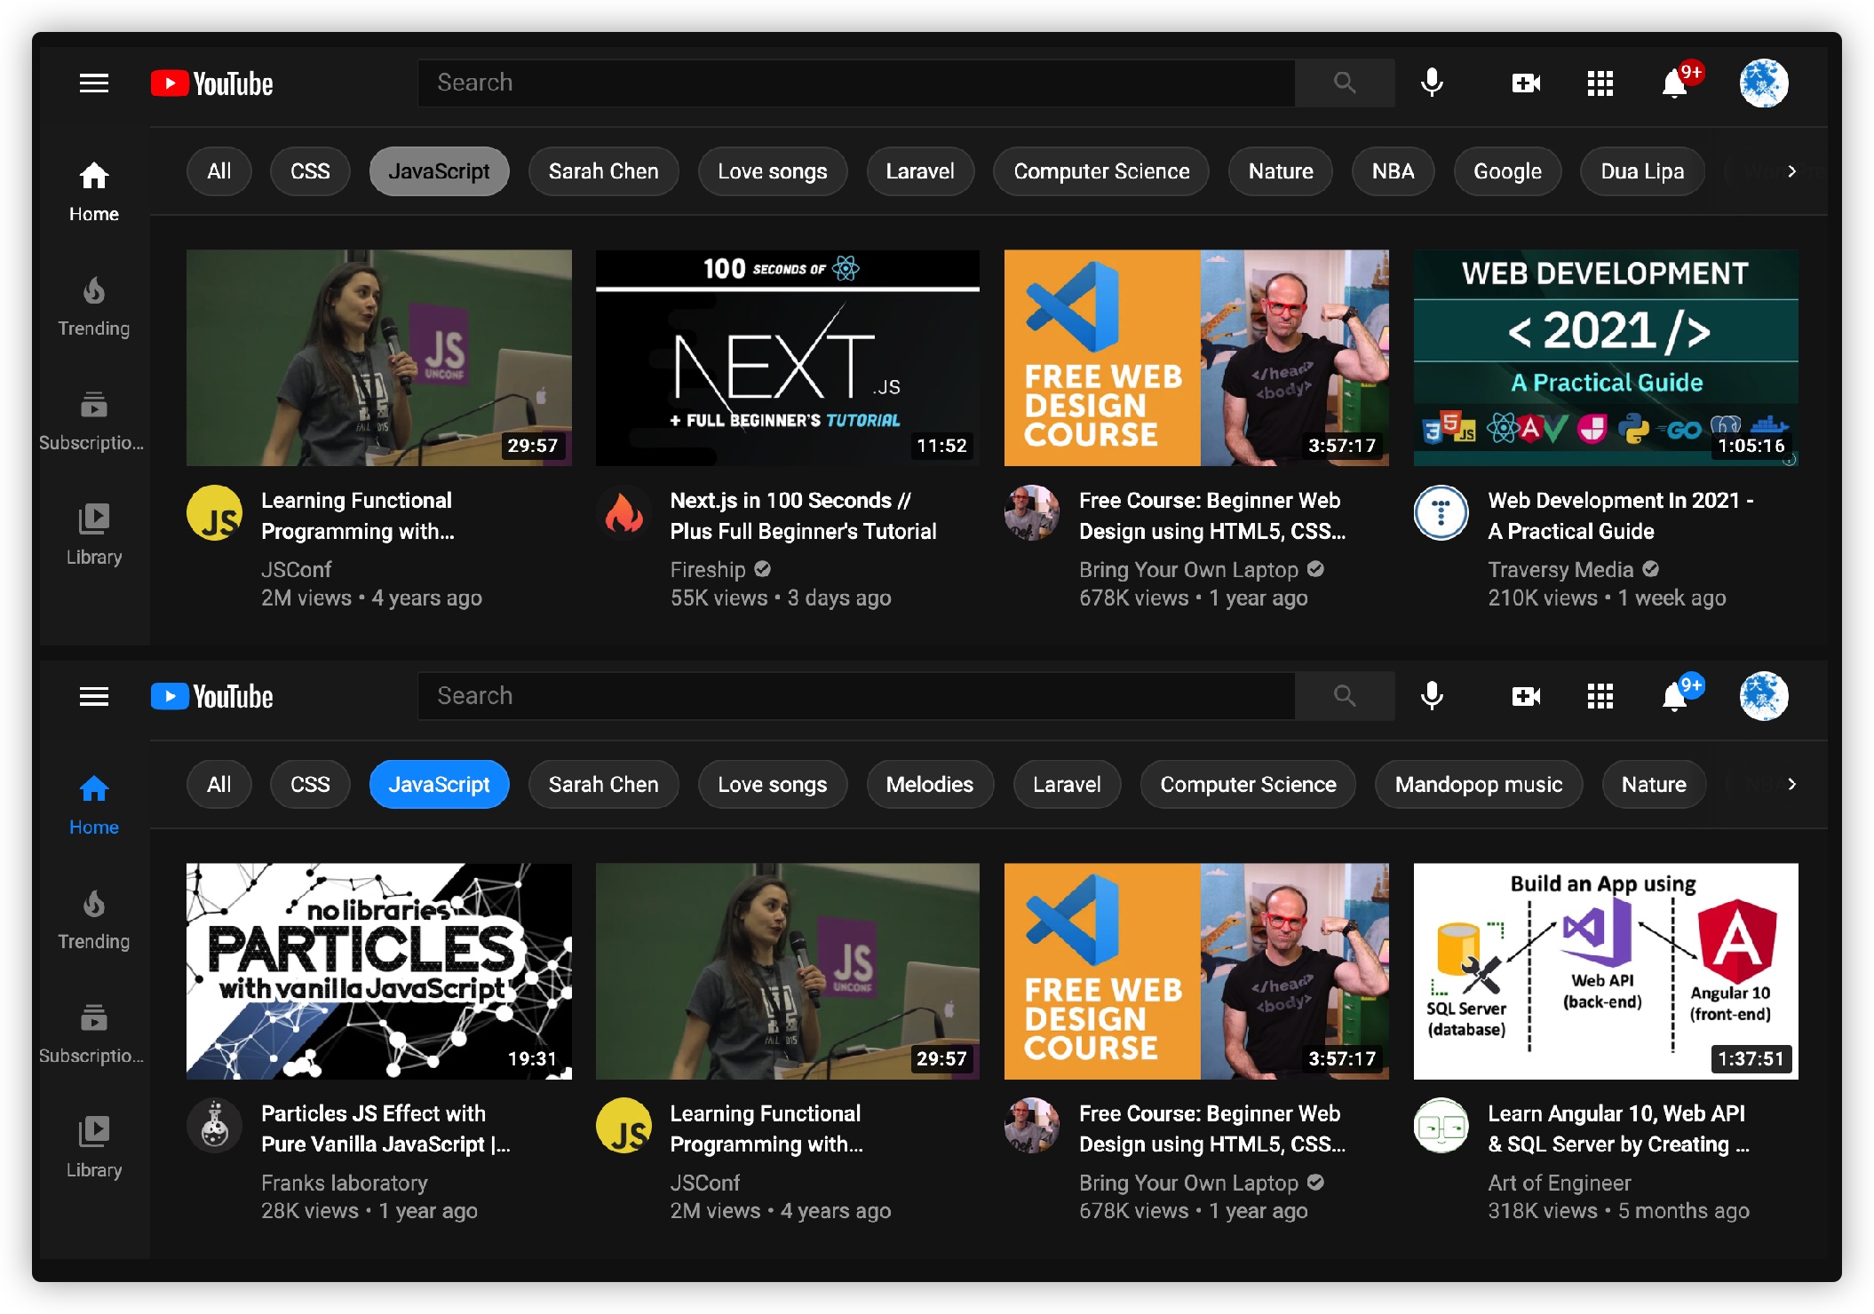
Task: Open Web Development In 2021 video title
Action: point(1621,516)
